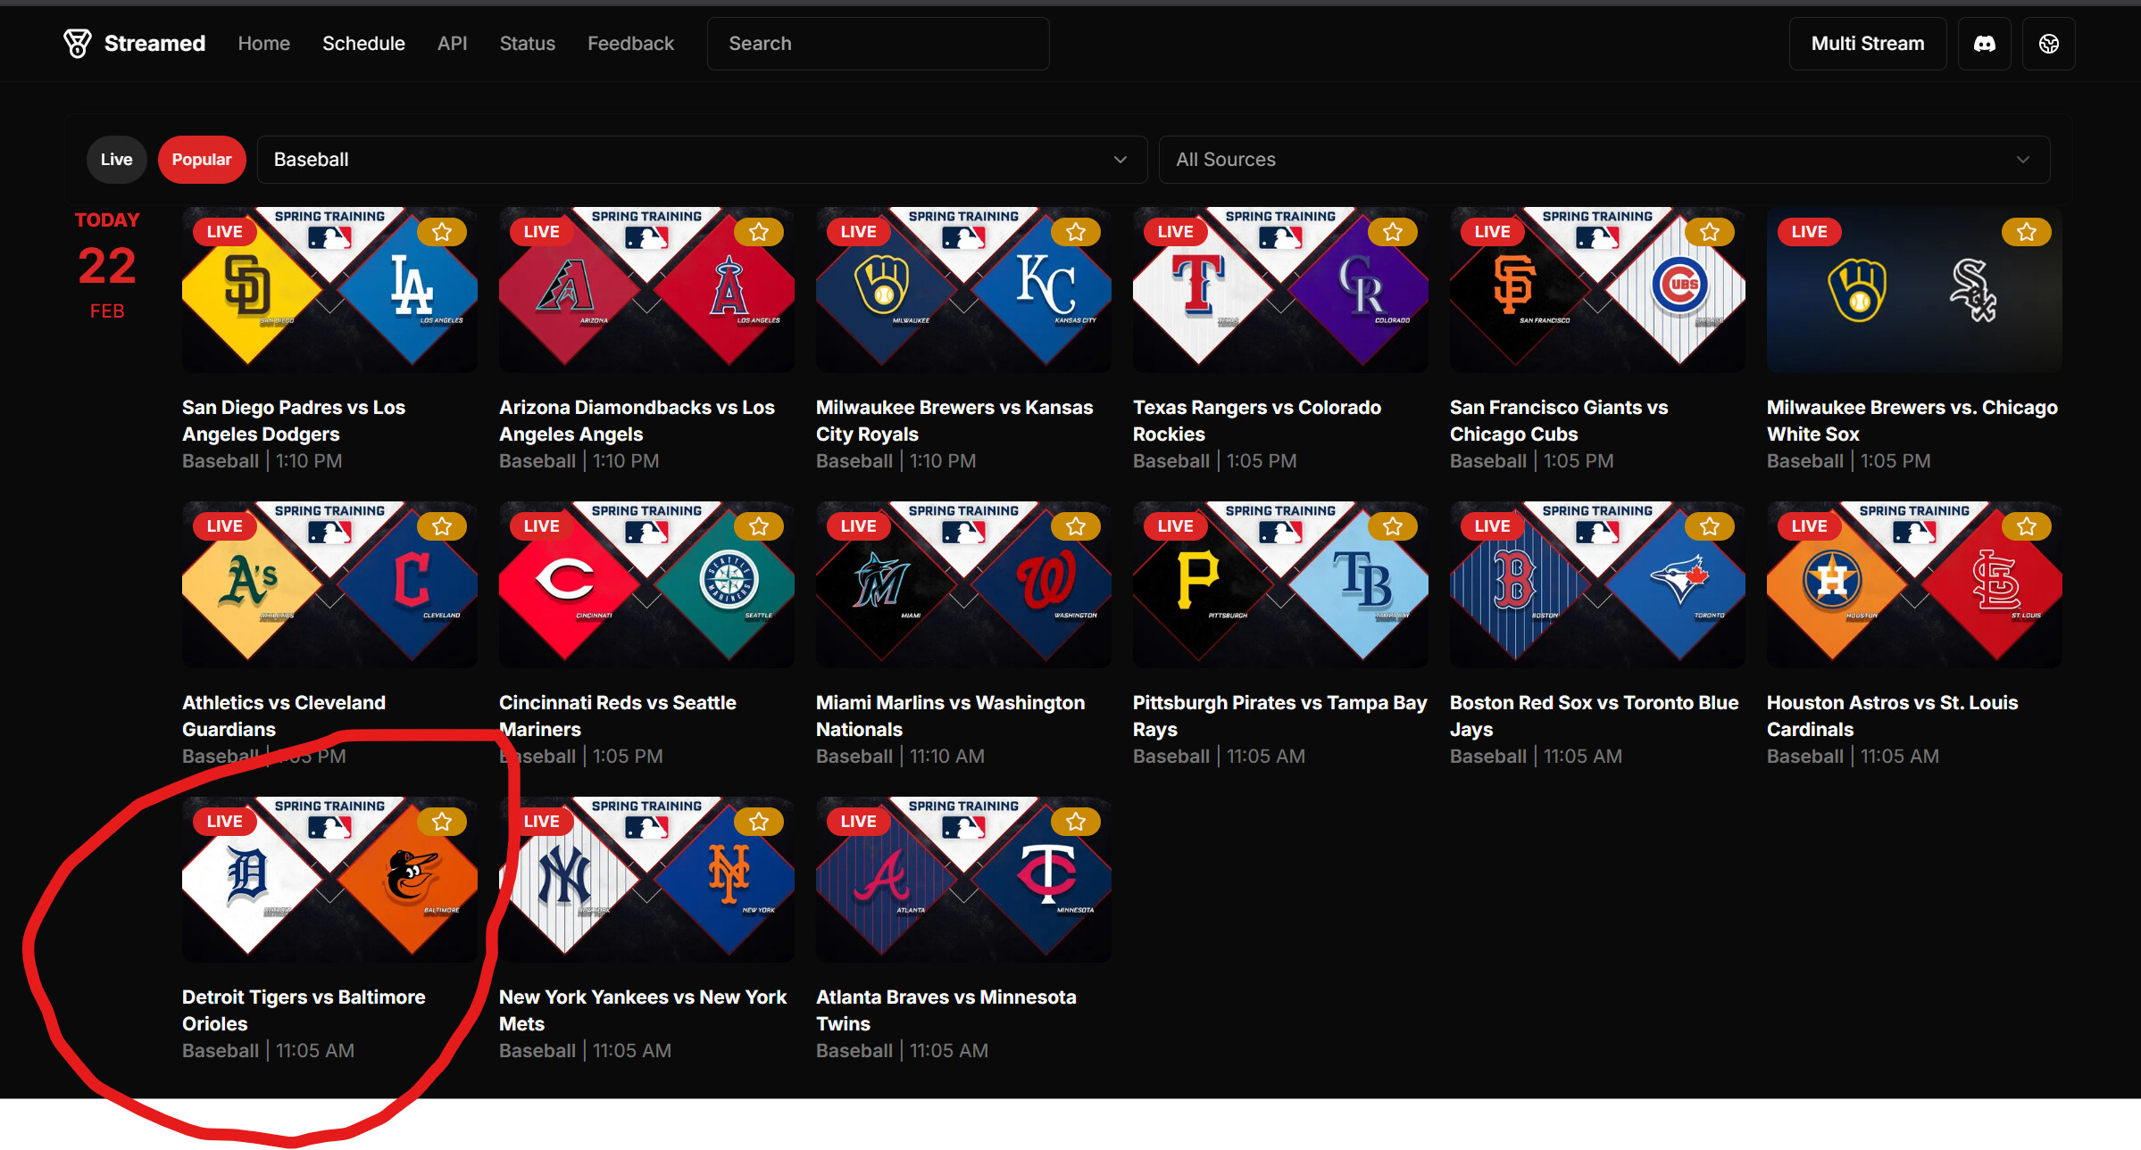The height and width of the screenshot is (1150, 2141).
Task: Open the Baseball sport dropdown
Action: (x=702, y=160)
